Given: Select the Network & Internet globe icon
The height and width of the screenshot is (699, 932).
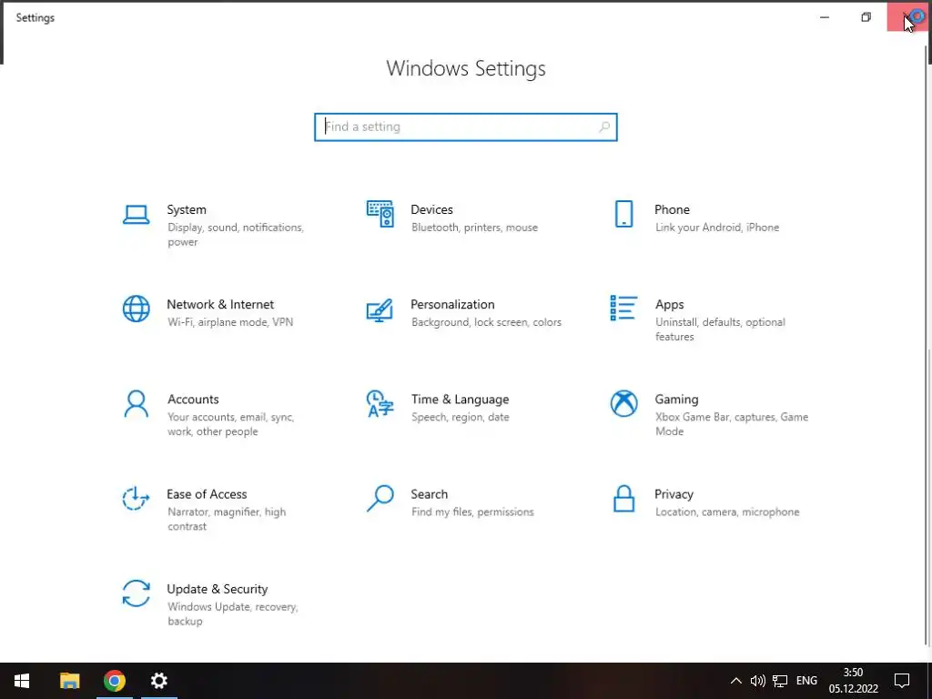Looking at the screenshot, I should (137, 309).
